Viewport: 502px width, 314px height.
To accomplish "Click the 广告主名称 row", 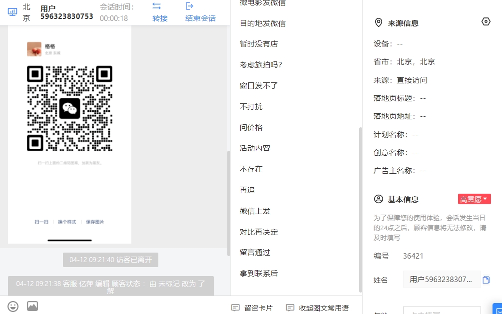I will (x=400, y=171).
